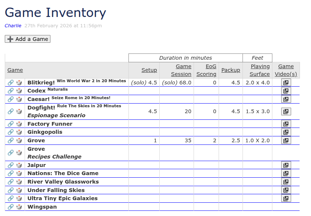Sort by the Game column header
This screenshot has width=311, height=216.
click(15, 70)
